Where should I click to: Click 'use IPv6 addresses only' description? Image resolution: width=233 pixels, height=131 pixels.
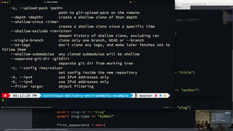tap(84, 82)
